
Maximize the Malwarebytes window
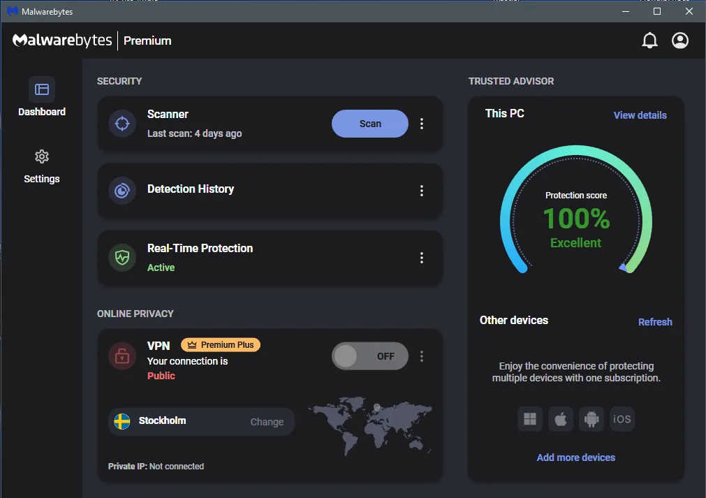coord(657,11)
